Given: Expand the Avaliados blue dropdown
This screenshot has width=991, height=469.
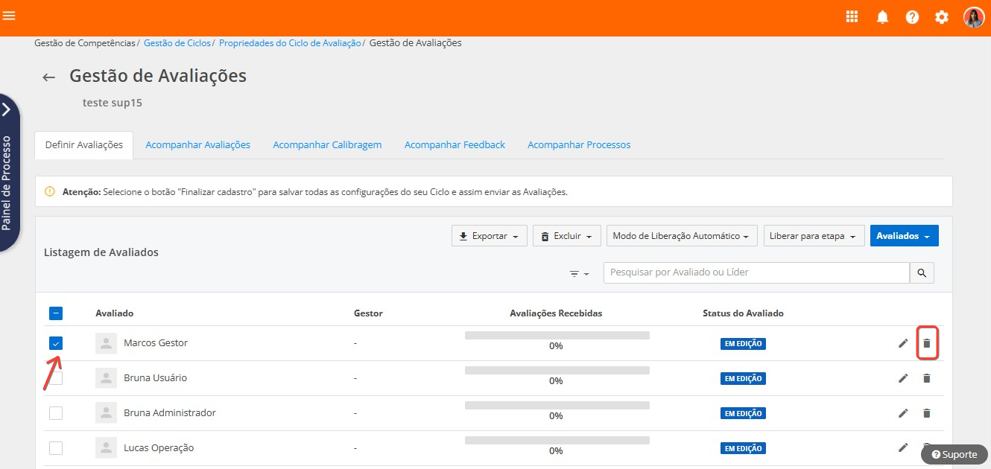Looking at the screenshot, I should coord(904,236).
